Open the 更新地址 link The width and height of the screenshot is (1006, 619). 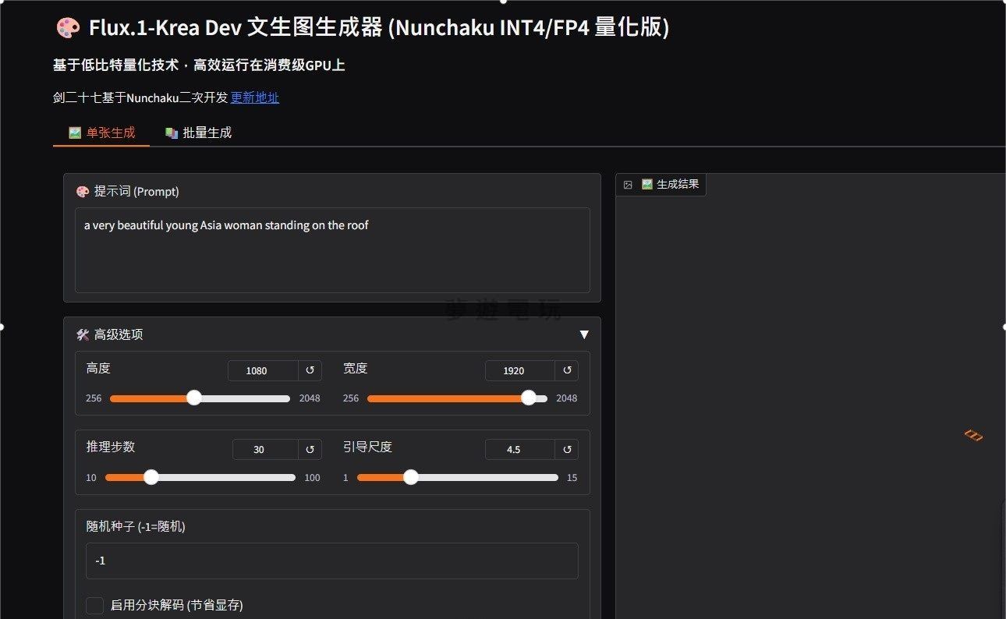coord(254,97)
